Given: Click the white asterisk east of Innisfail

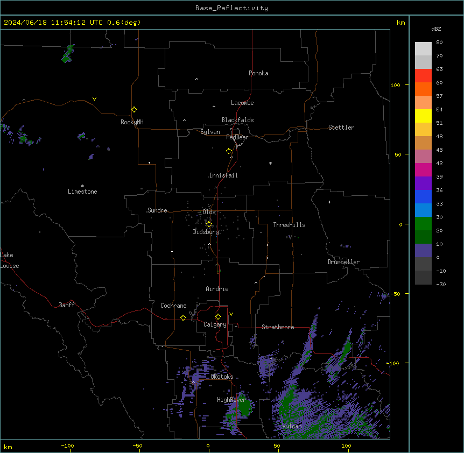Looking at the screenshot, I should [x=270, y=163].
